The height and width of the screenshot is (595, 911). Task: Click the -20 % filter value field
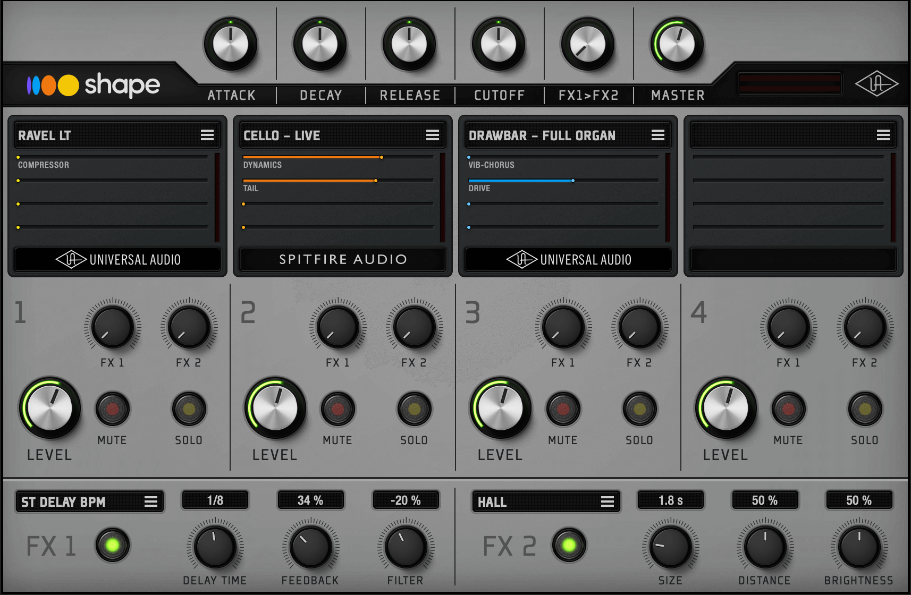click(x=406, y=500)
